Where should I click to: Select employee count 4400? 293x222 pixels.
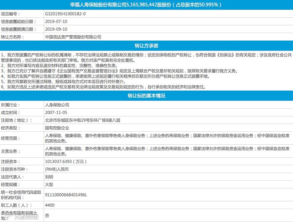[x=50, y=205]
